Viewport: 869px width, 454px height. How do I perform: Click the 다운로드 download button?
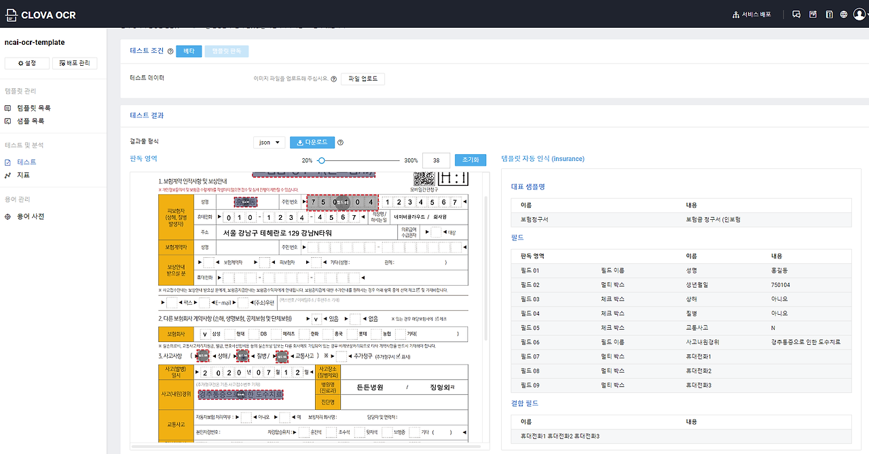click(312, 142)
